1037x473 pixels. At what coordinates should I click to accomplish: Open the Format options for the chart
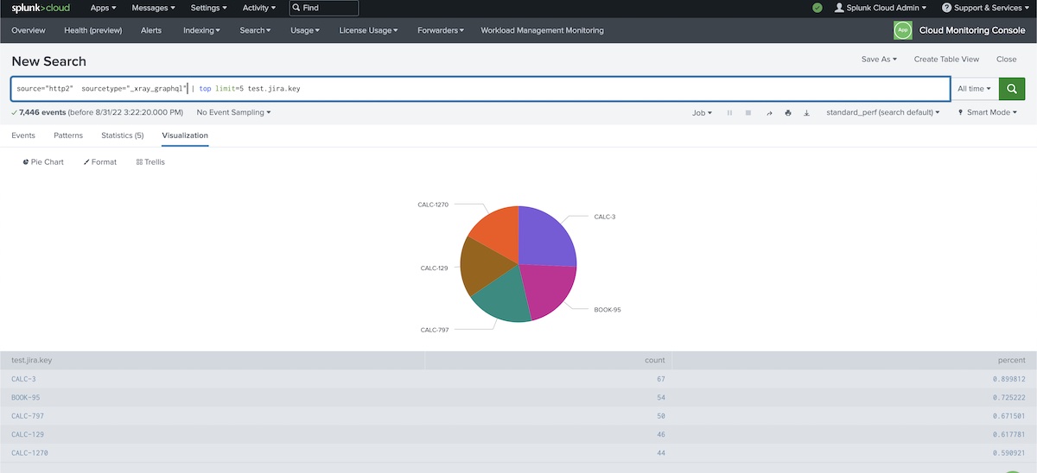pyautogui.click(x=100, y=162)
